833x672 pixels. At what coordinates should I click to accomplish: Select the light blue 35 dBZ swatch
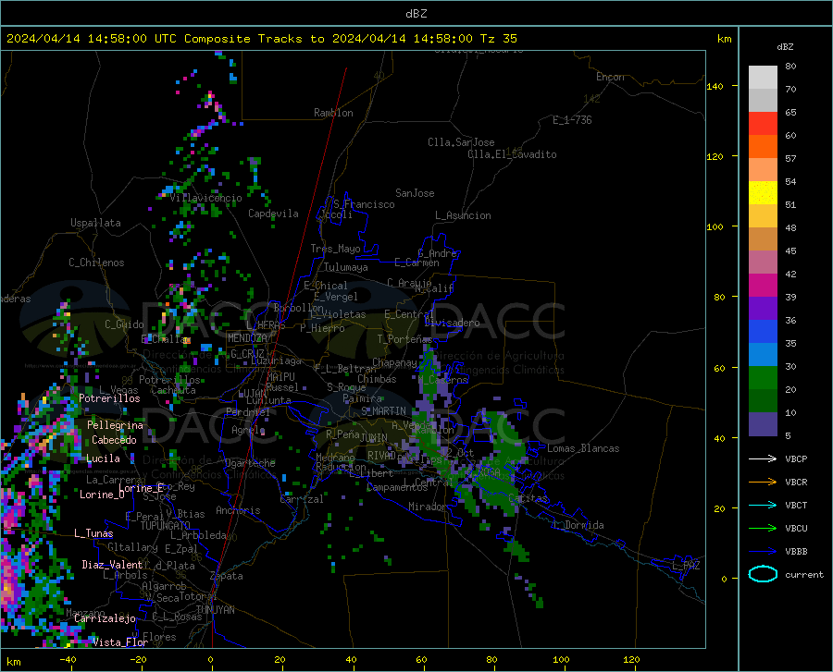pyautogui.click(x=763, y=355)
